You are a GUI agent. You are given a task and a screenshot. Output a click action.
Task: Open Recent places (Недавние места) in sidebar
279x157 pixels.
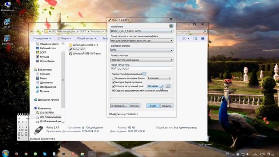47,44
